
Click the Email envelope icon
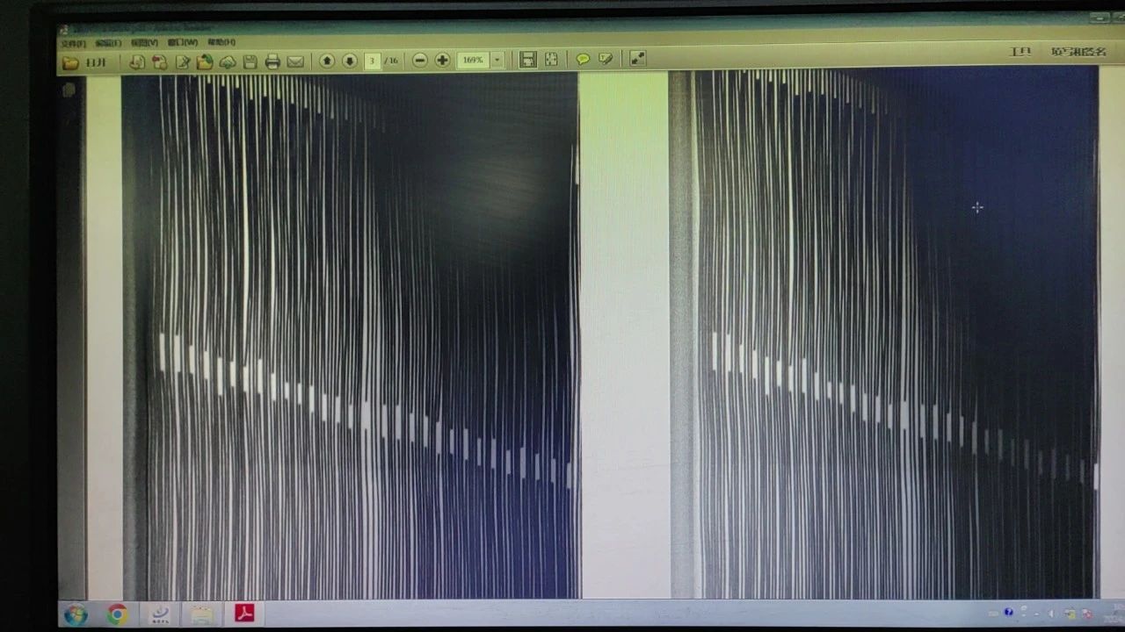click(295, 61)
